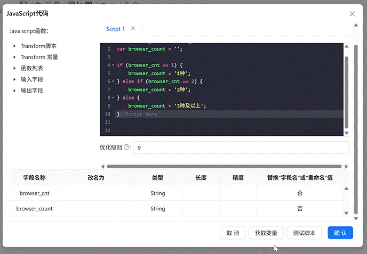
Task: Click the 改名为 cell for browser_count
Action: (96, 209)
